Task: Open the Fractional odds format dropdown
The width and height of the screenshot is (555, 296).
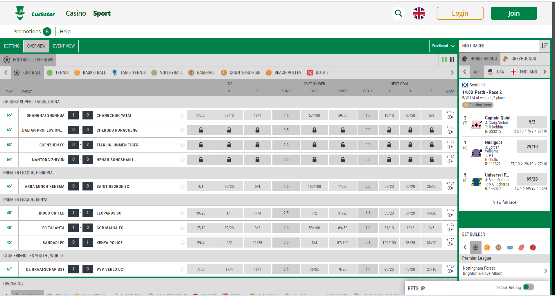Action: click(443, 46)
